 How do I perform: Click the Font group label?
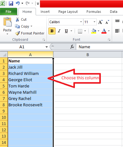(x=76, y=39)
